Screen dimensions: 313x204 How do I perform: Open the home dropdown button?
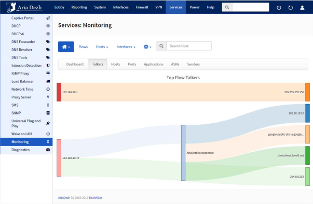pos(66,47)
